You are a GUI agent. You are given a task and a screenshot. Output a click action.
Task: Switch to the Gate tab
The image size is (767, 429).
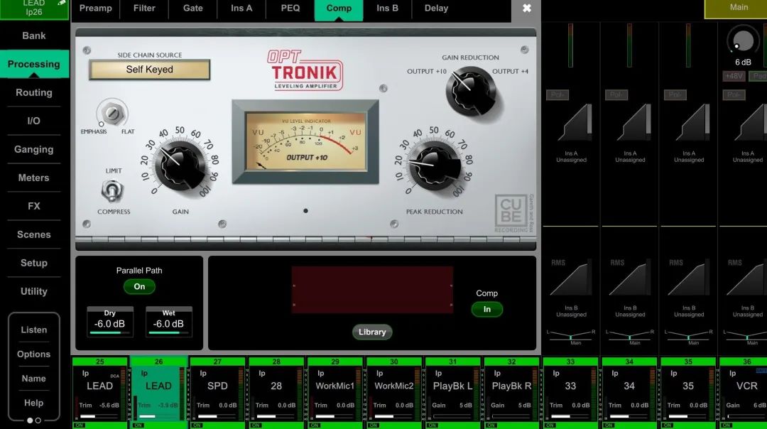pos(192,9)
